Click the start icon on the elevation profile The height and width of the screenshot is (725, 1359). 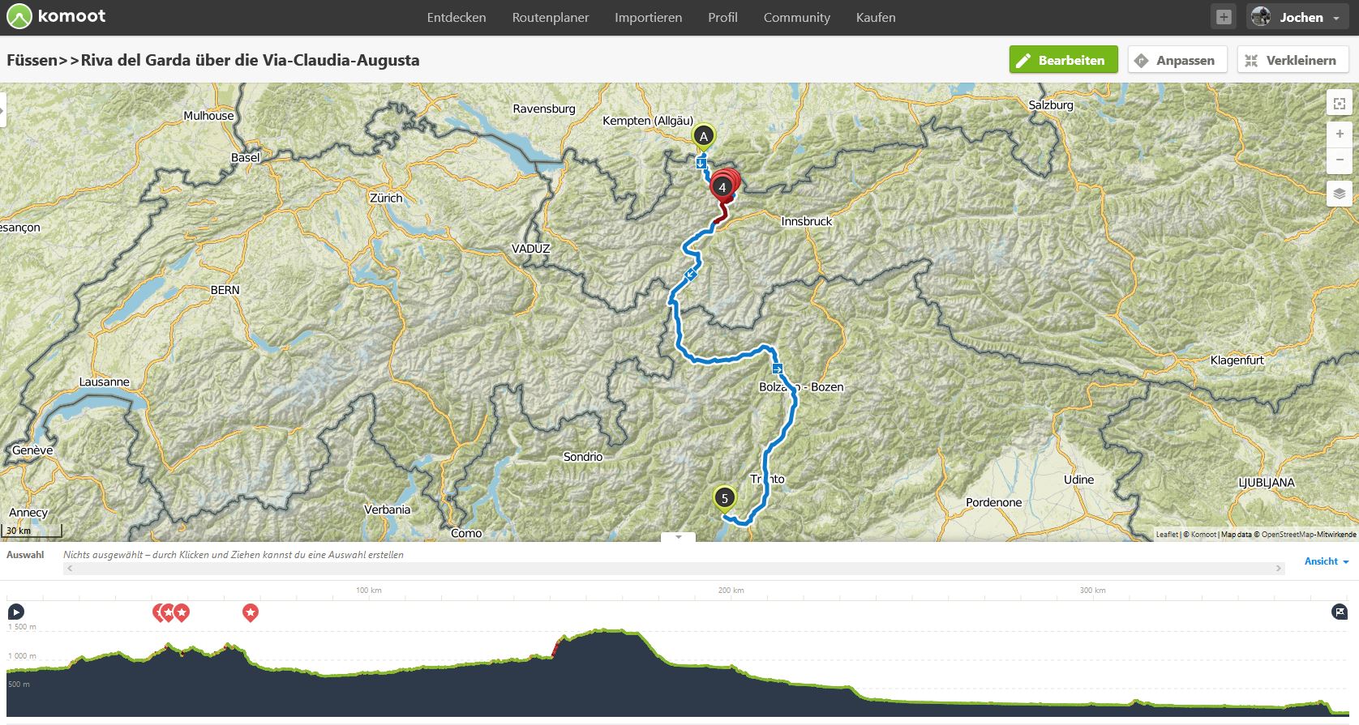[x=15, y=612]
